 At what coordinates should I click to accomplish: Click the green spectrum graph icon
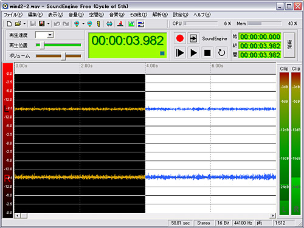(x=131, y=24)
